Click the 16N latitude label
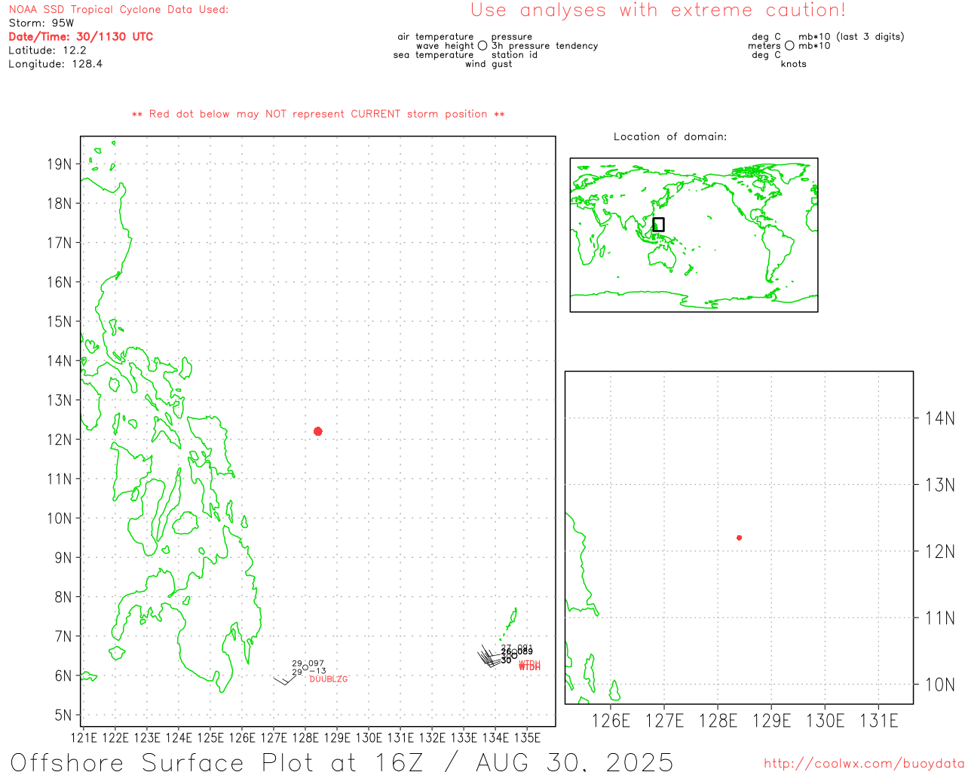Screen dimensions: 965x772 click(x=60, y=282)
